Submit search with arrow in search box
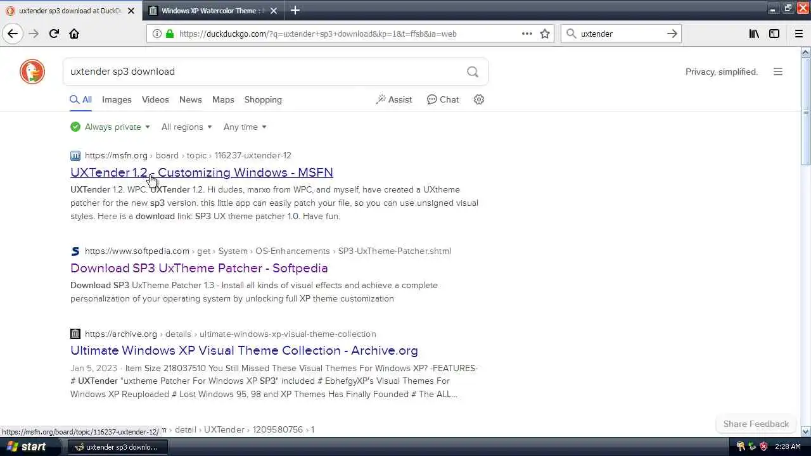 [672, 34]
